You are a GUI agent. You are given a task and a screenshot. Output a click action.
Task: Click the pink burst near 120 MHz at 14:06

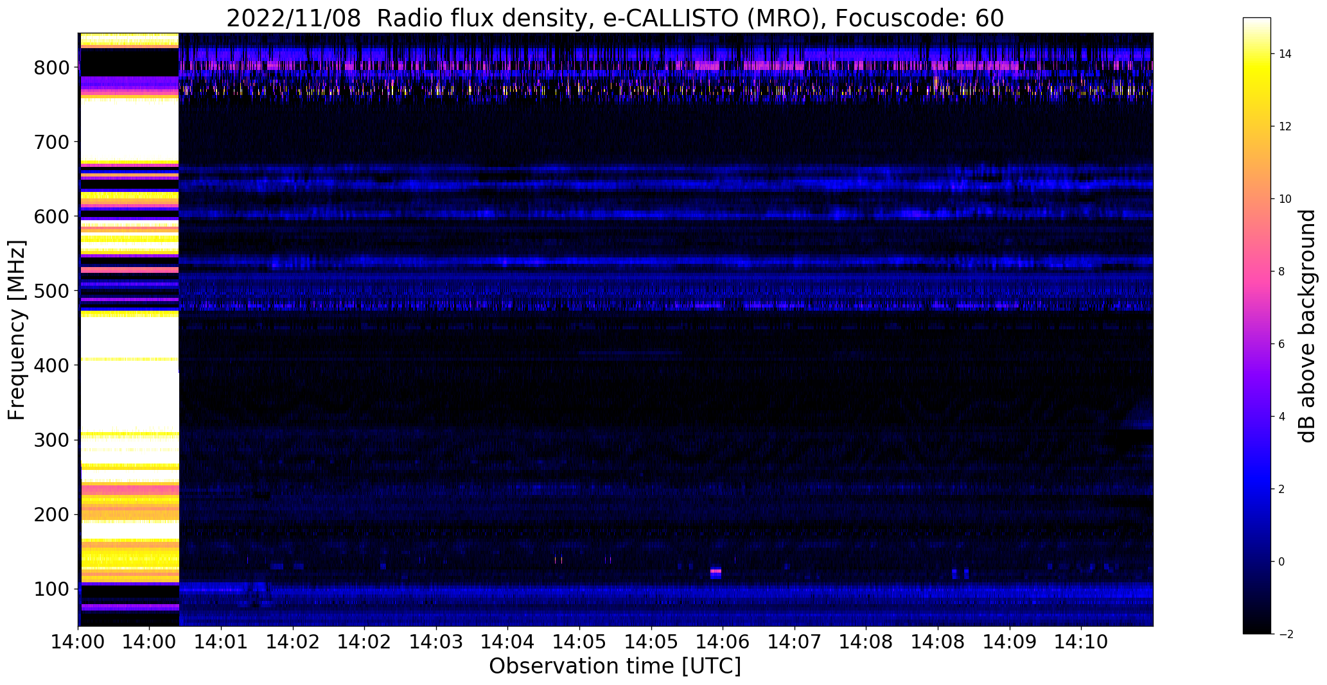716,572
